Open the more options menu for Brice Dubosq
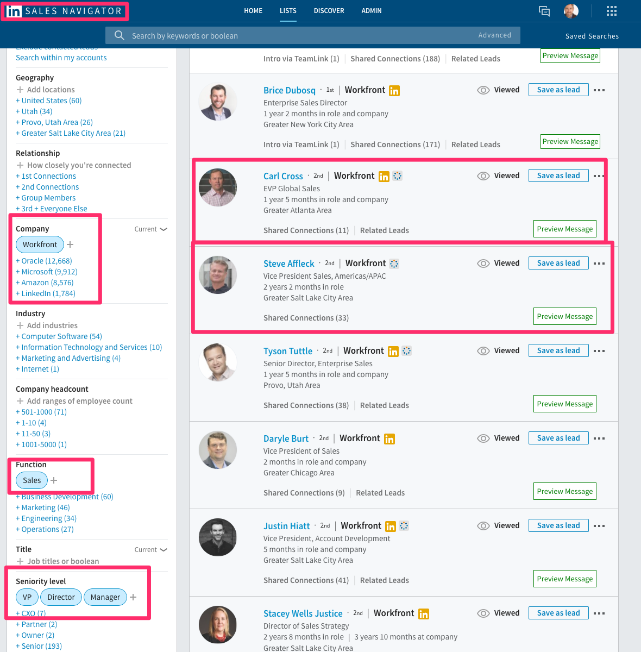641x652 pixels. tap(599, 90)
